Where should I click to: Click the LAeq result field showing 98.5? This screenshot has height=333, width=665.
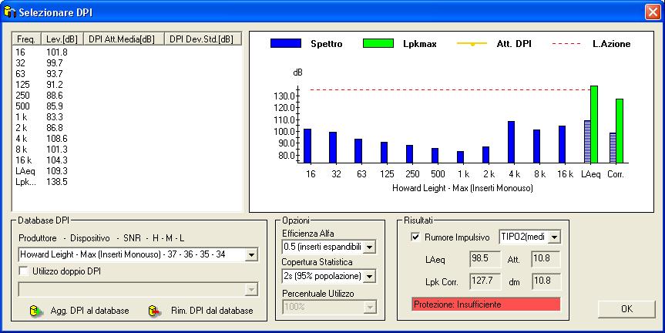click(x=485, y=259)
